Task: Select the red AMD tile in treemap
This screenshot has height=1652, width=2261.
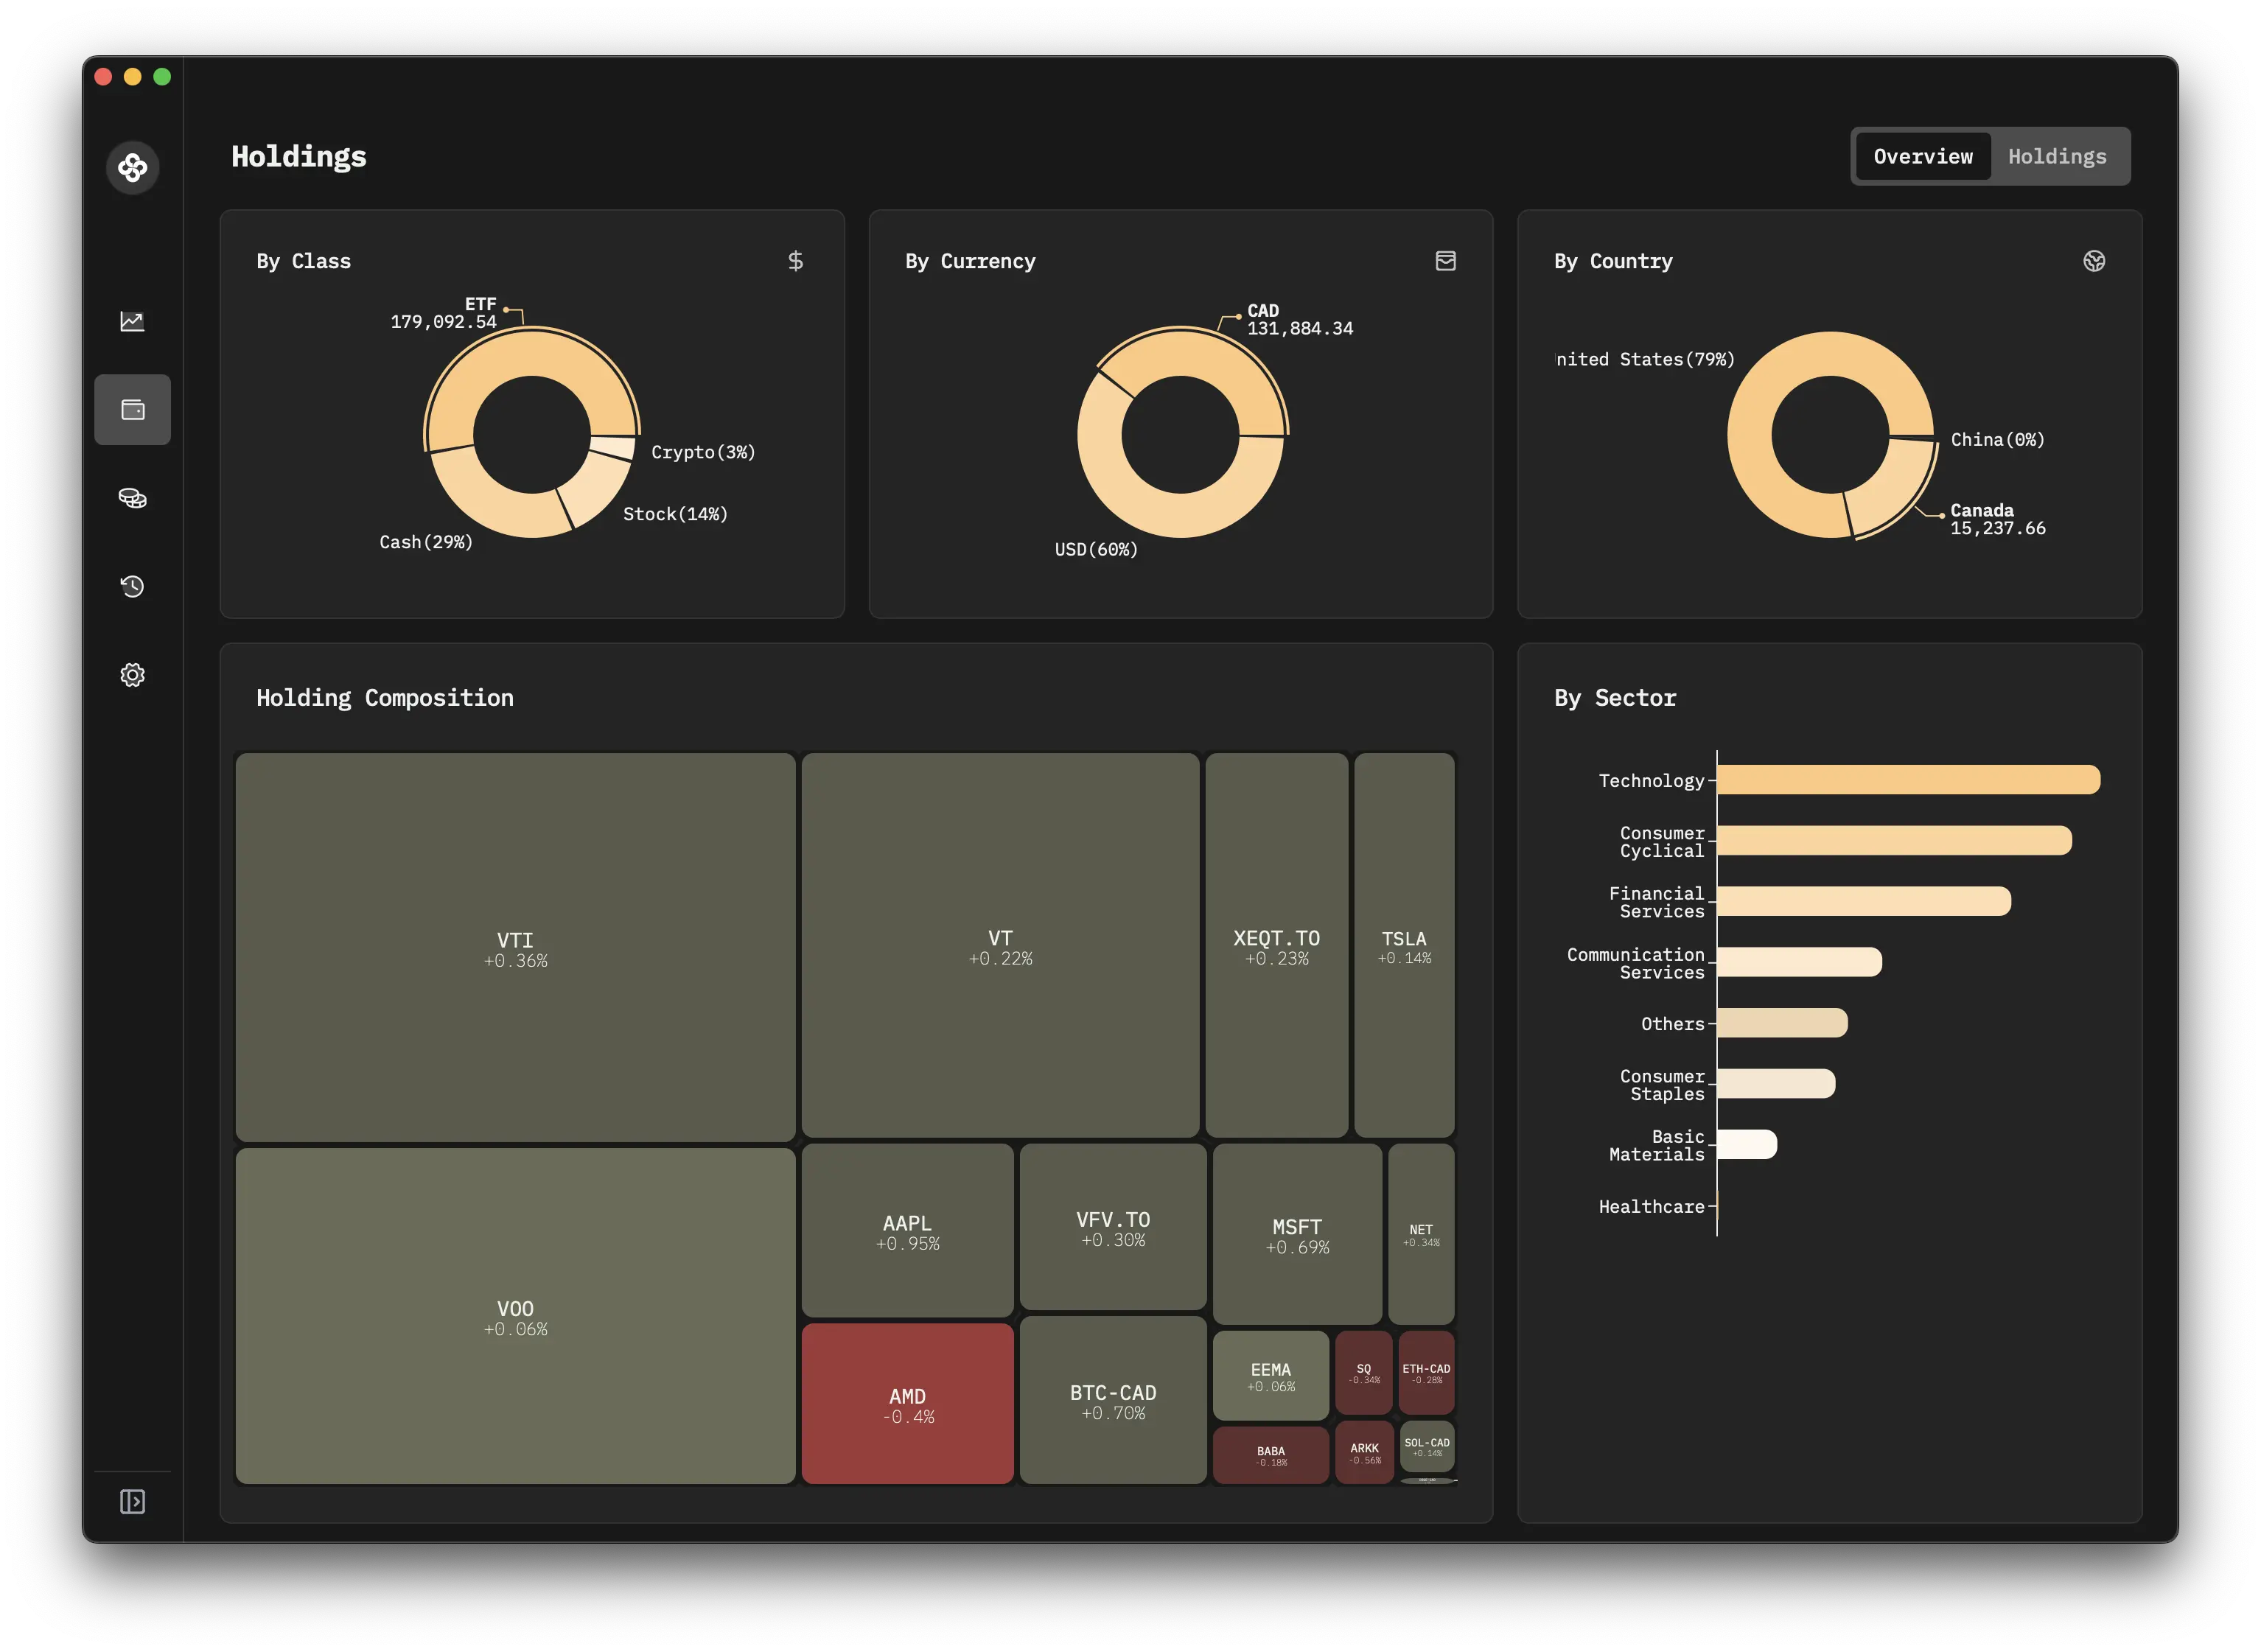Action: (x=907, y=1404)
